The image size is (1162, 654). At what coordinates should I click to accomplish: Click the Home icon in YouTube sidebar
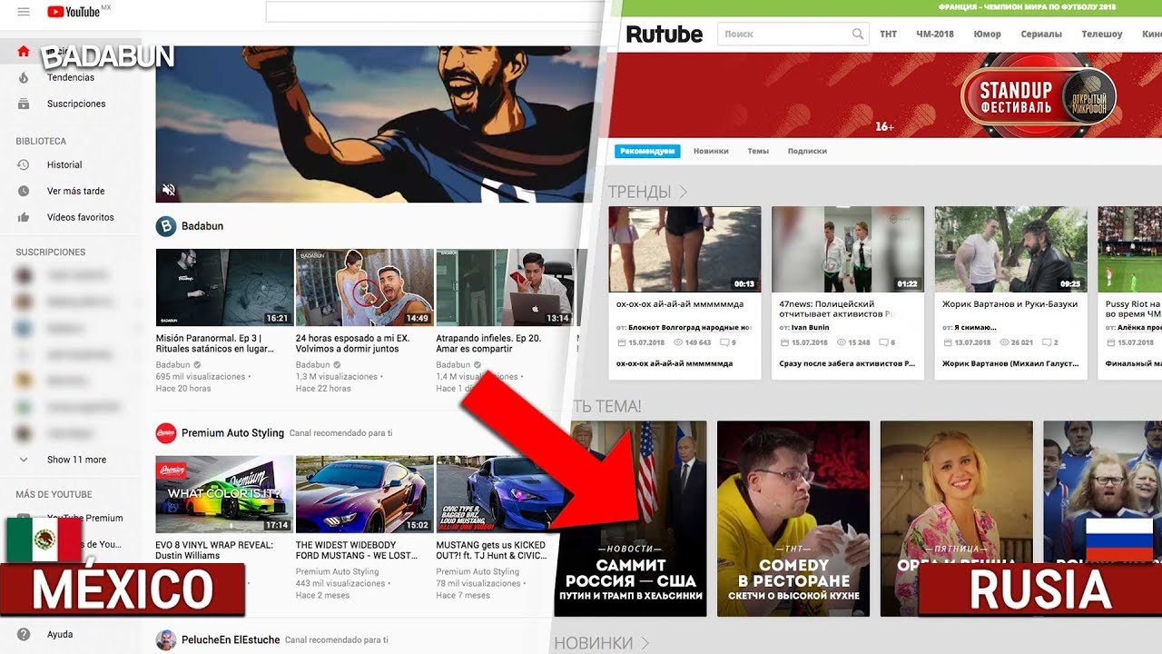pos(24,52)
